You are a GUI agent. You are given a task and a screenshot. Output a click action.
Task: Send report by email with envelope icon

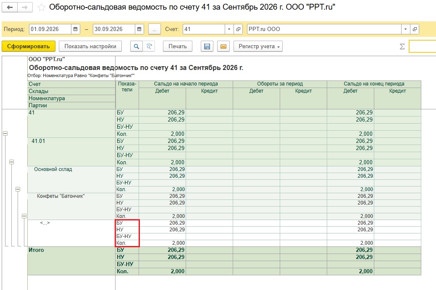click(x=223, y=47)
